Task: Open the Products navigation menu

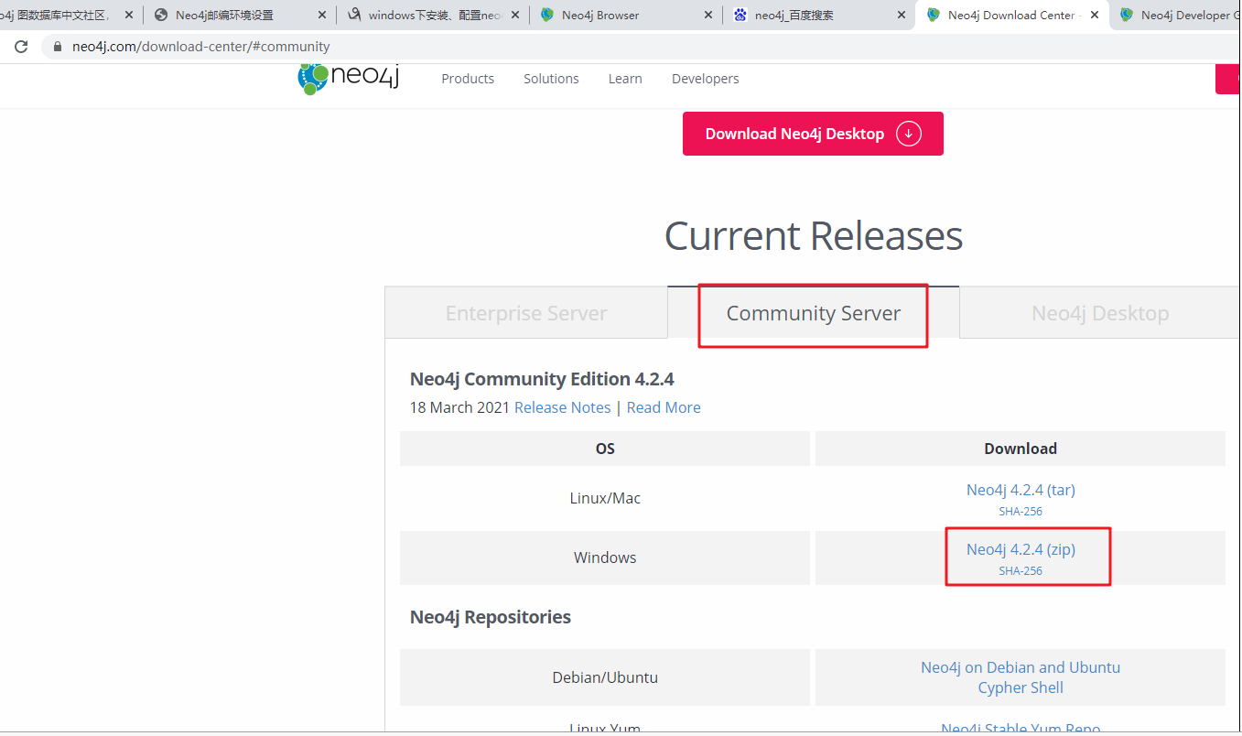Action: click(468, 79)
